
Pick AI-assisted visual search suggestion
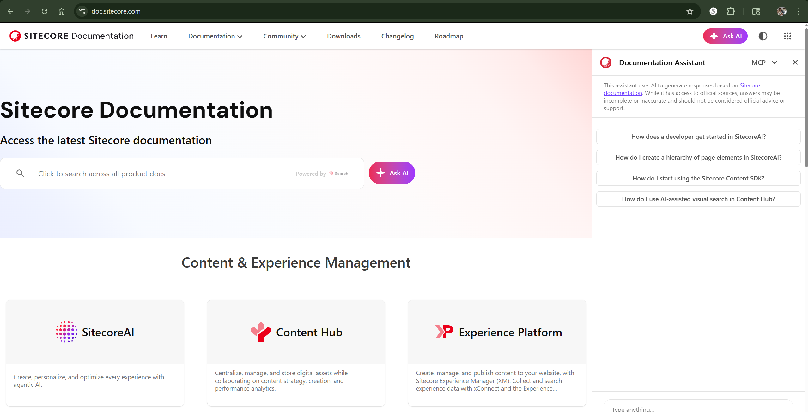tap(698, 199)
